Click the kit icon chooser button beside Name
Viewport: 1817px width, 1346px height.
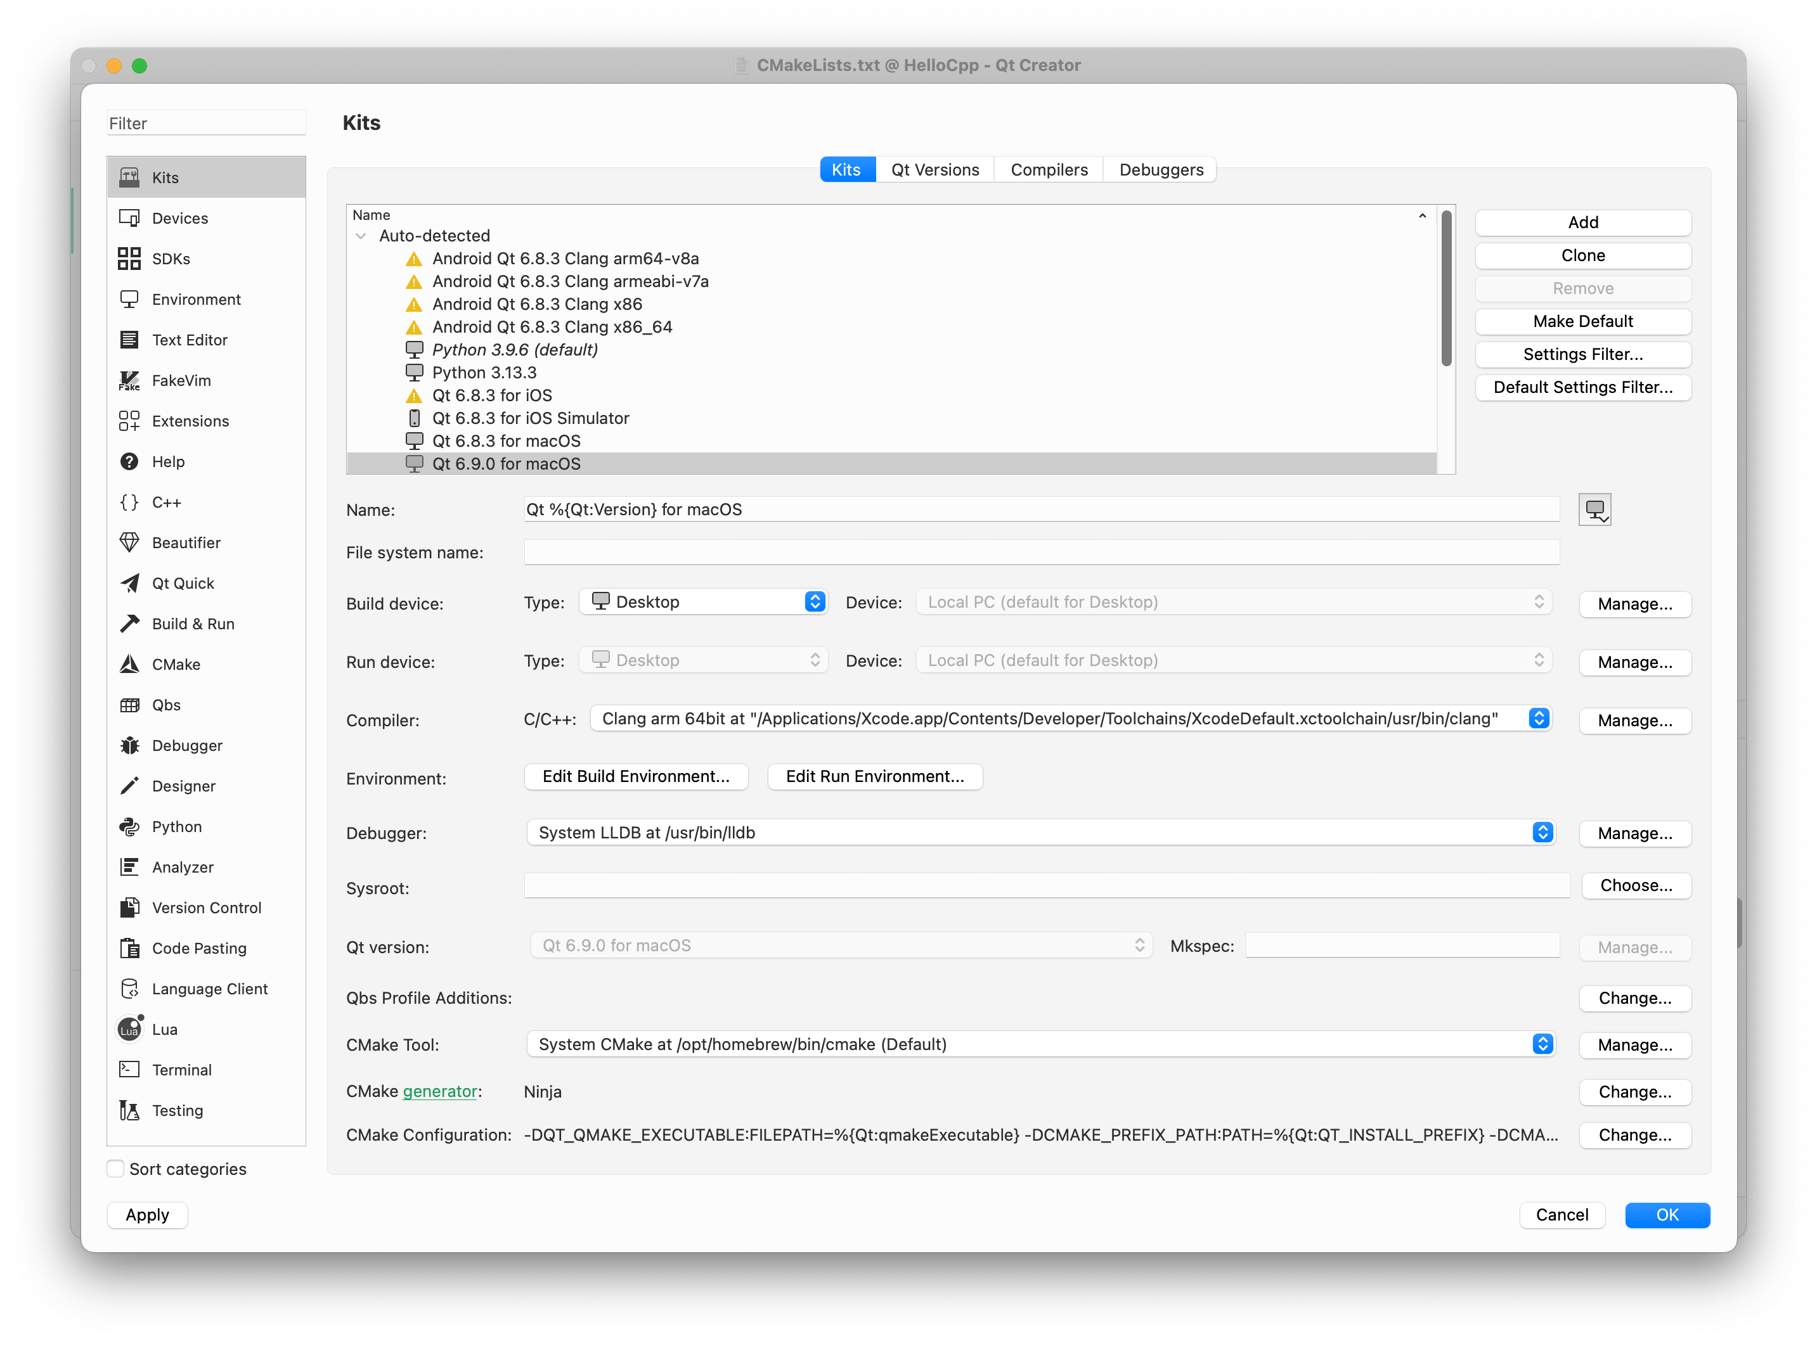tap(1594, 510)
